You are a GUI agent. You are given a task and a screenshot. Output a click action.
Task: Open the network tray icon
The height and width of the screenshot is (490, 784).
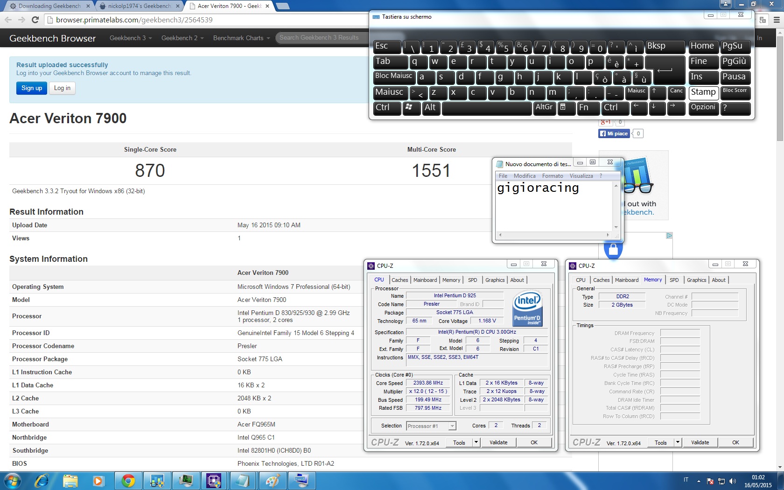721,481
